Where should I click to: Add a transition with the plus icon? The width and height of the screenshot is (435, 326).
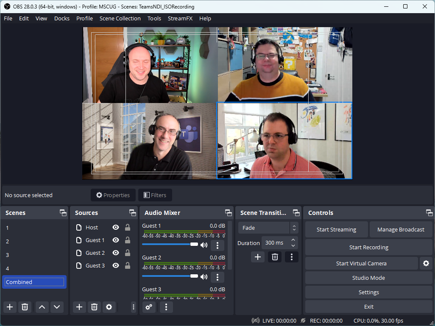258,256
